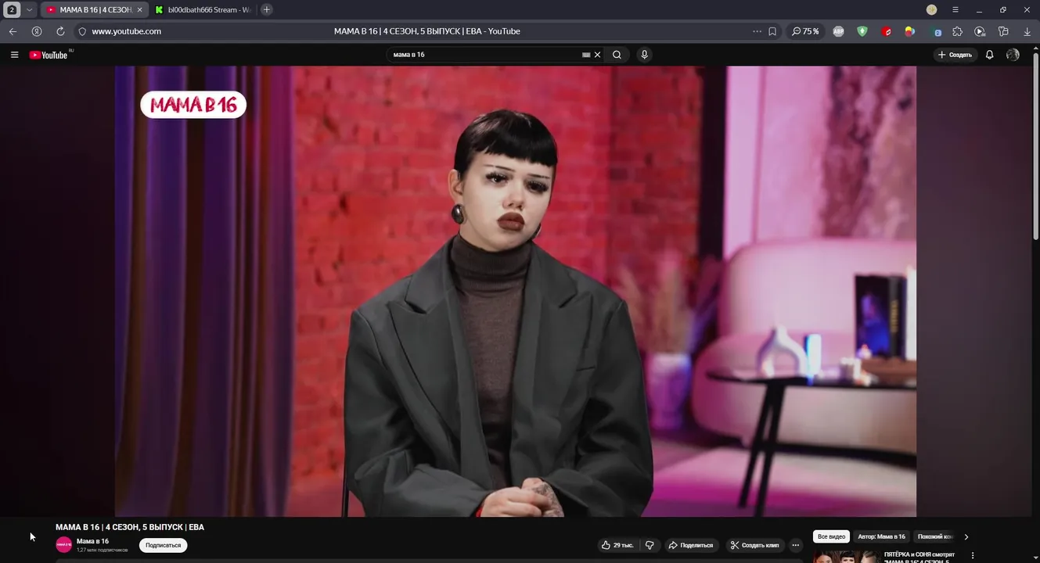Close the МАМА В 16 browser tab

coord(140,9)
